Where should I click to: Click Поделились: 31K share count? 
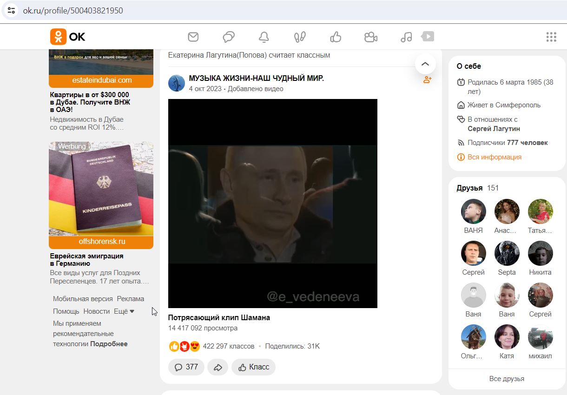point(292,346)
